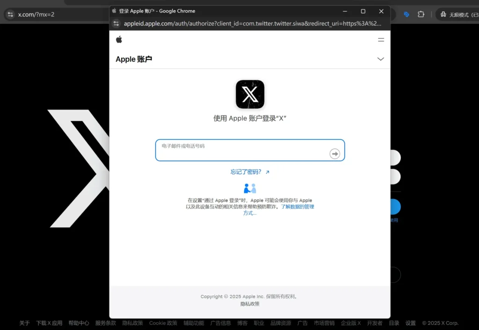Open 企业版 X in the X footer
The width and height of the screenshot is (479, 330).
pyautogui.click(x=351, y=323)
